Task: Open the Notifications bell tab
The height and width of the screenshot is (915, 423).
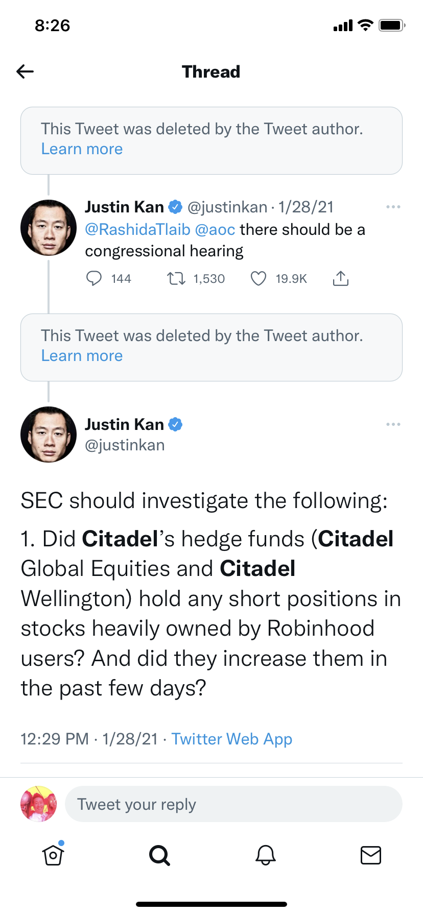Action: (266, 855)
